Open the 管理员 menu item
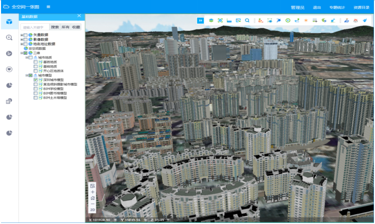 (x=297, y=7)
